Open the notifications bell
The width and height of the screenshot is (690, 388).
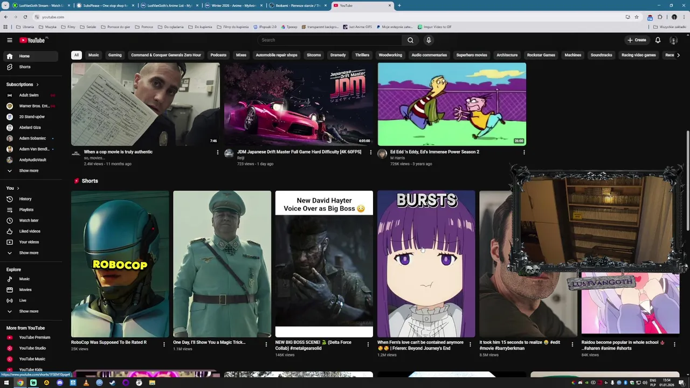tap(658, 40)
